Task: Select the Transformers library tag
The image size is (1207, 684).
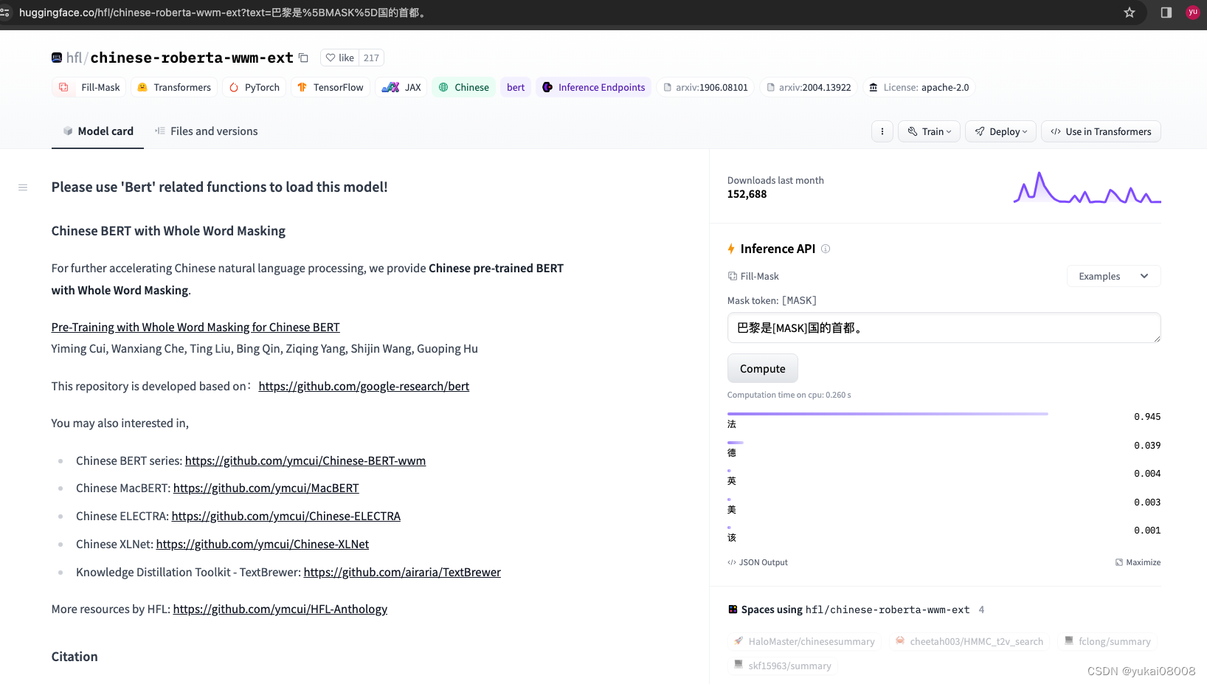Action: [174, 87]
